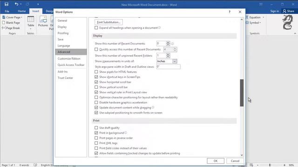
Task: Click the Share icon button
Action: tap(288, 11)
